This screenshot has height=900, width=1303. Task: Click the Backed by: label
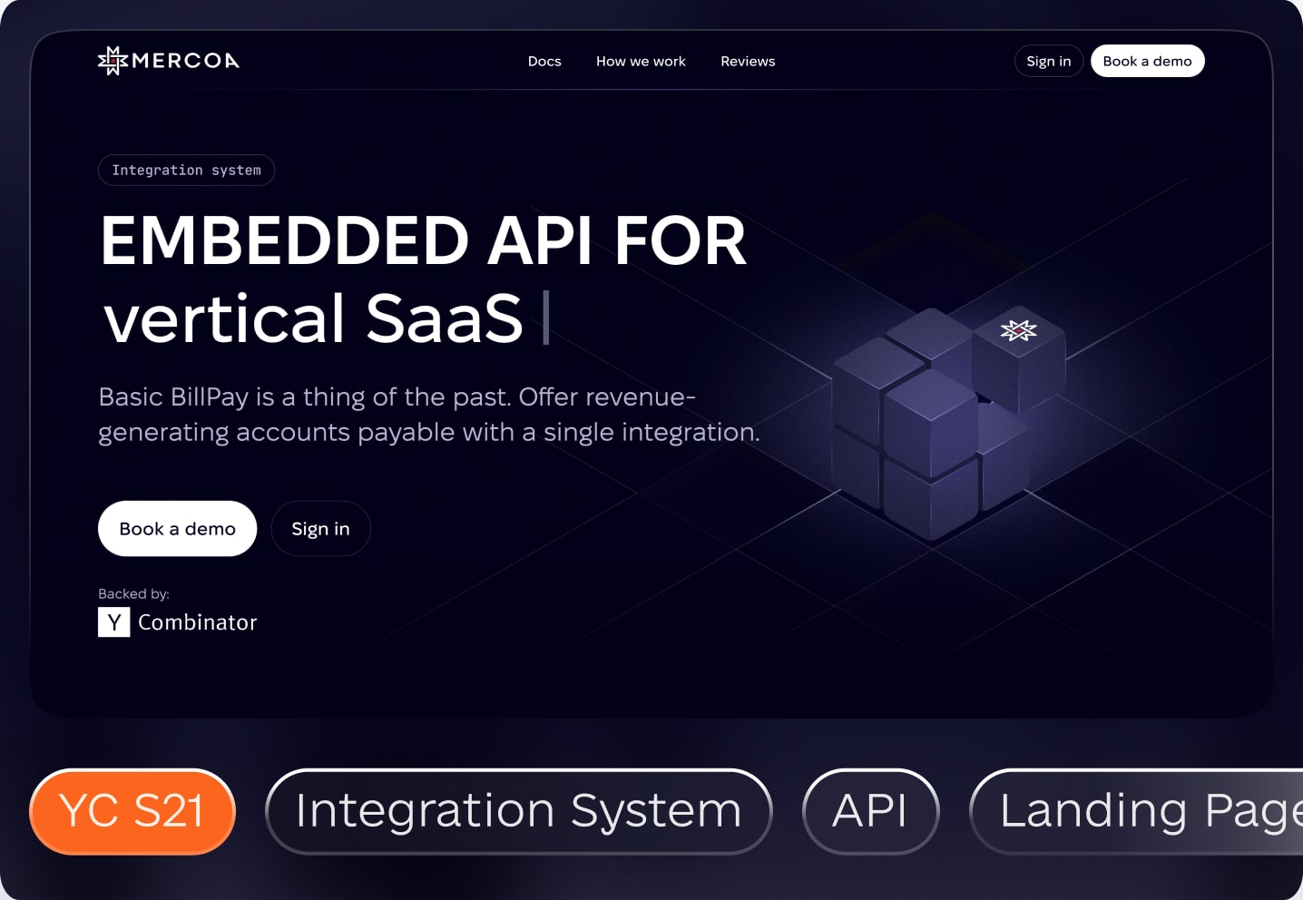[133, 593]
